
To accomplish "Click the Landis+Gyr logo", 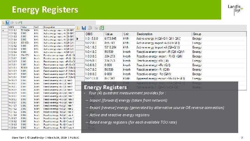I will [x=235, y=10].
